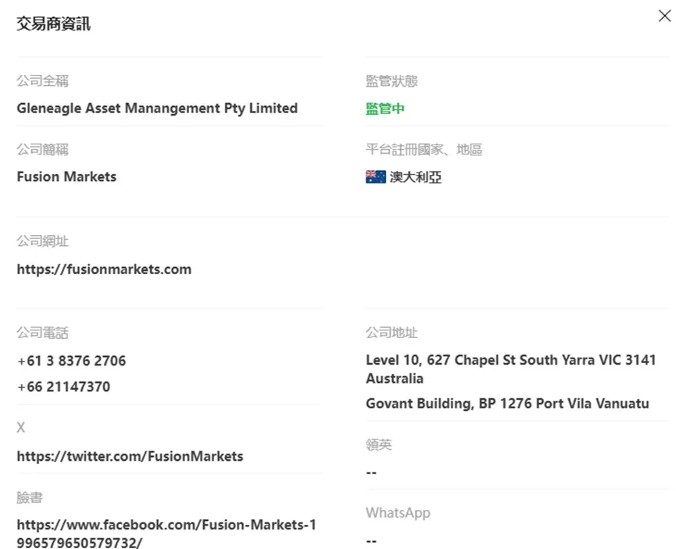Open the Facebook Fusion-Markets page link
This screenshot has height=549, width=676.
point(166,533)
